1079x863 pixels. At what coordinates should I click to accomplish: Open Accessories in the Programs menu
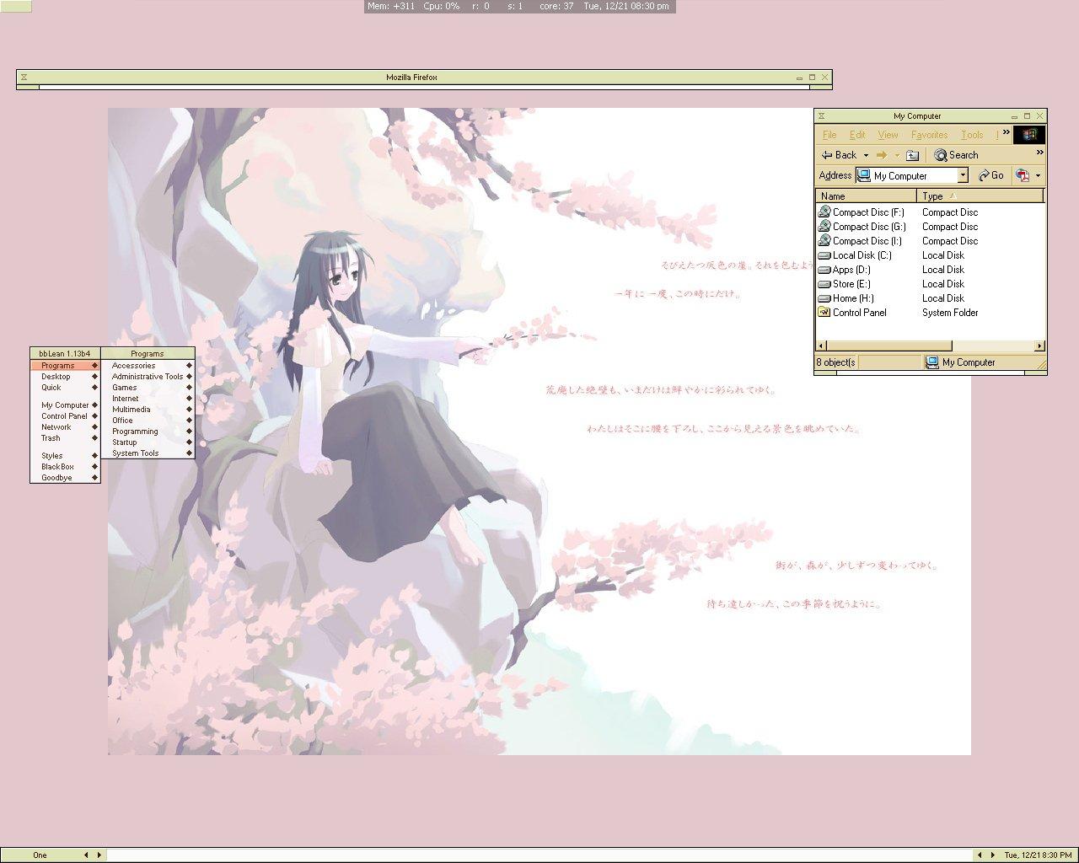(148, 366)
